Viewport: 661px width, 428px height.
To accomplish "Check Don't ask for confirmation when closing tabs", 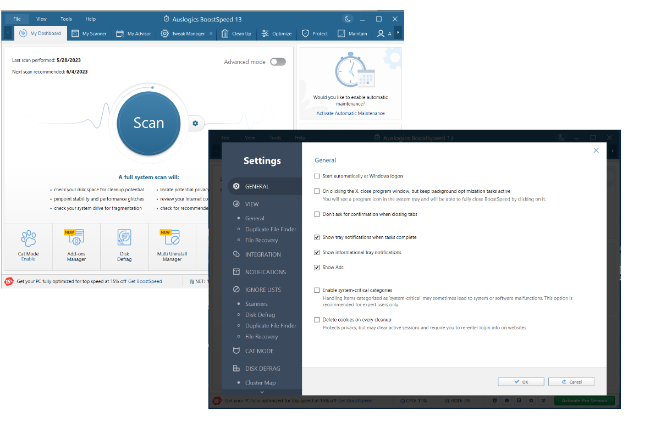I will [317, 214].
